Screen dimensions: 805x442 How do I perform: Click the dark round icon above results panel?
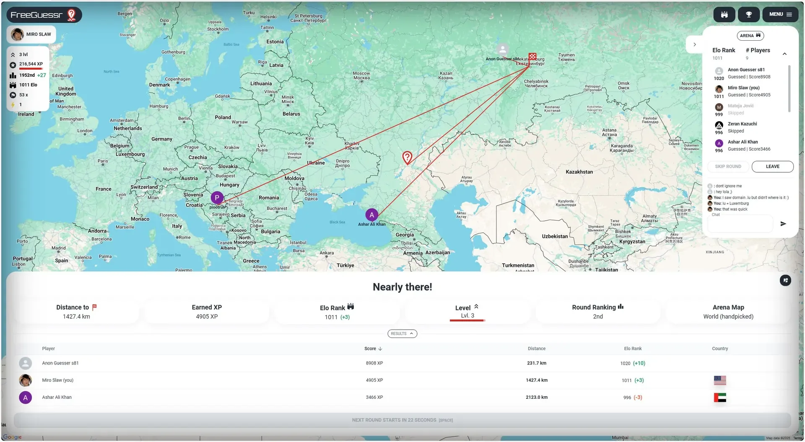(785, 281)
